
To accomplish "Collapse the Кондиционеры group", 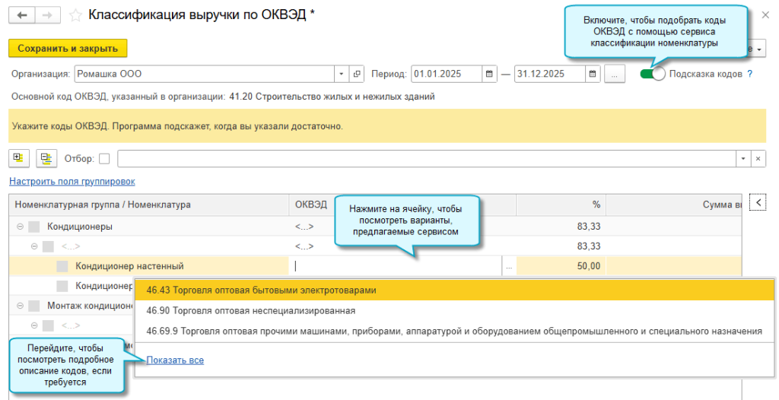I will pos(19,227).
